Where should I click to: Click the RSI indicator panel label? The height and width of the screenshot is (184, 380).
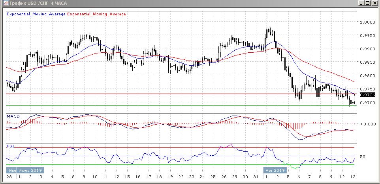(x=10, y=146)
